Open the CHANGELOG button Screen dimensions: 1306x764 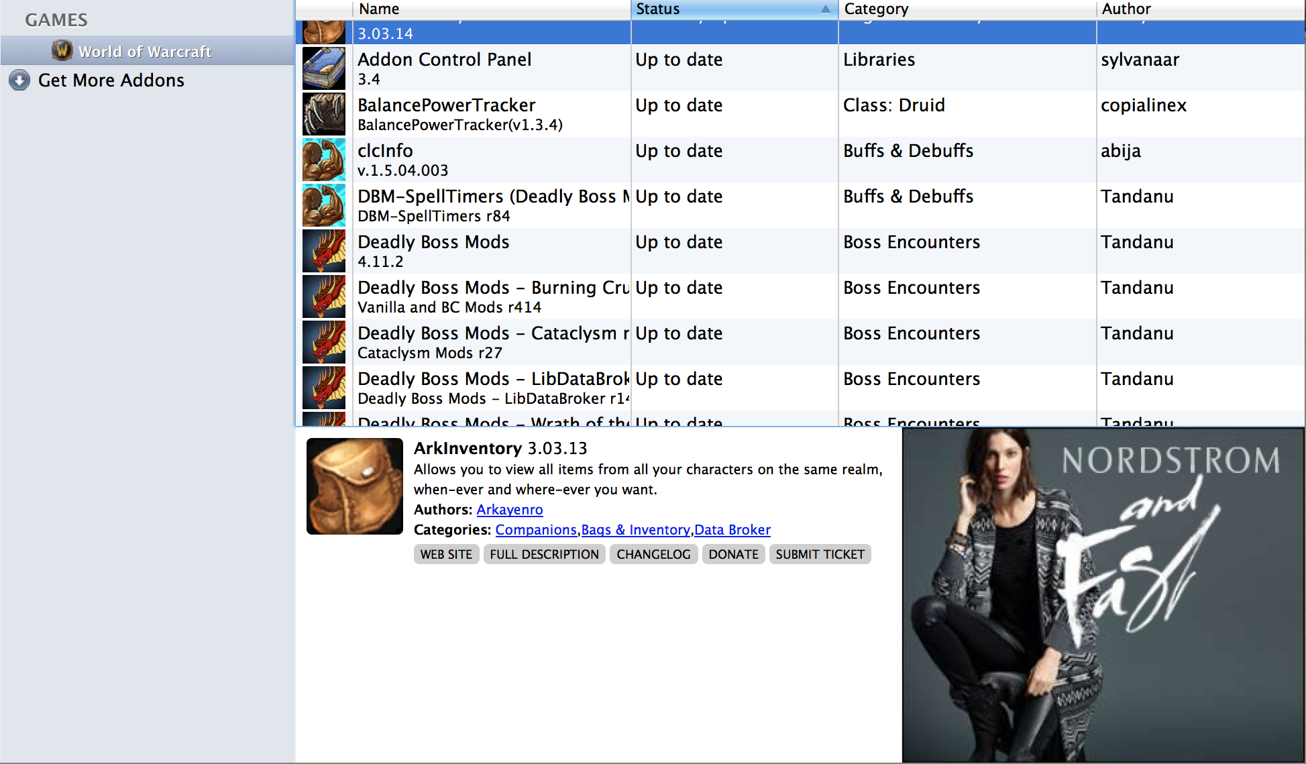tap(653, 554)
